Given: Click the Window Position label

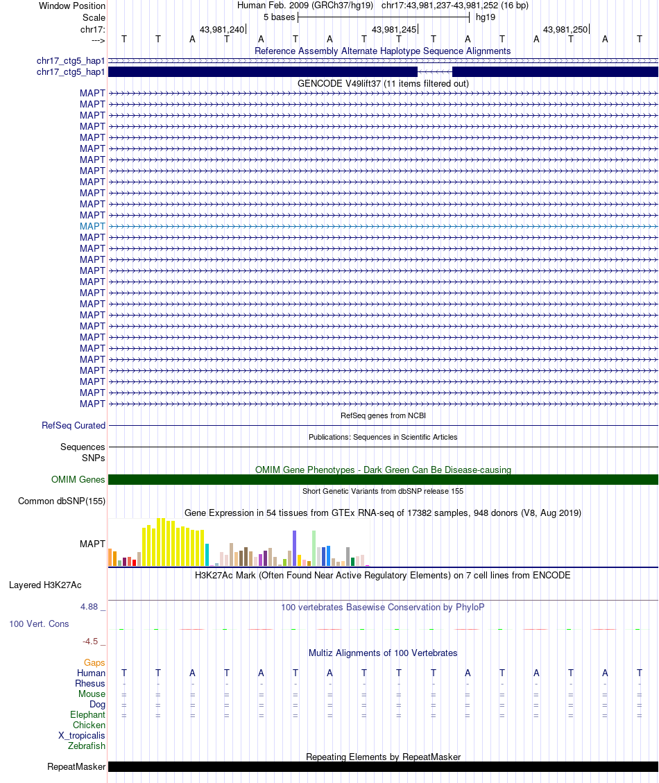Looking at the screenshot, I should (72, 6).
